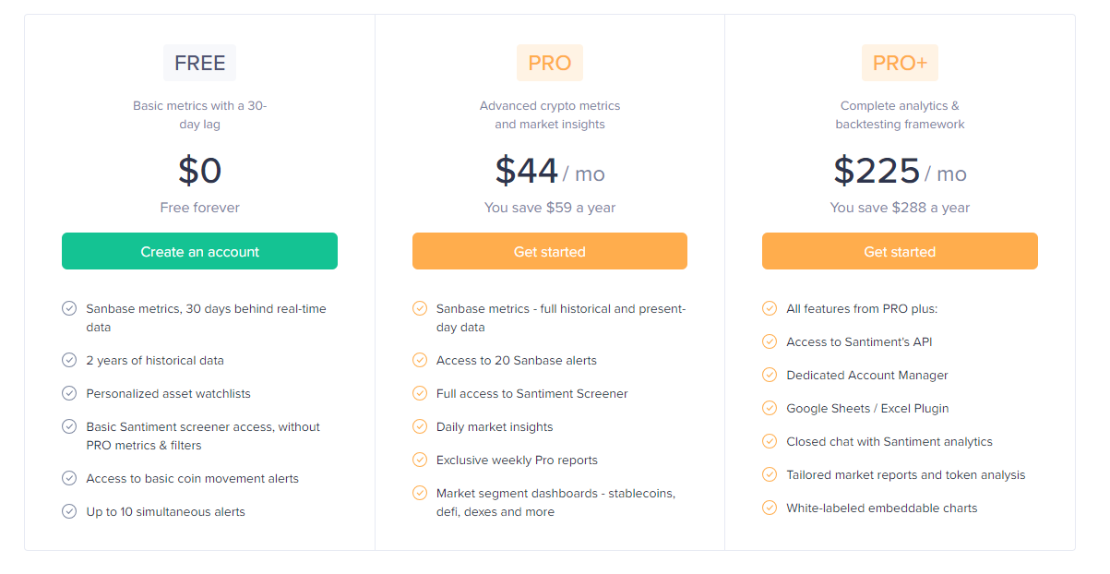
Task: Click checkmark icon next to Dedicated Account Manager
Action: click(x=770, y=375)
